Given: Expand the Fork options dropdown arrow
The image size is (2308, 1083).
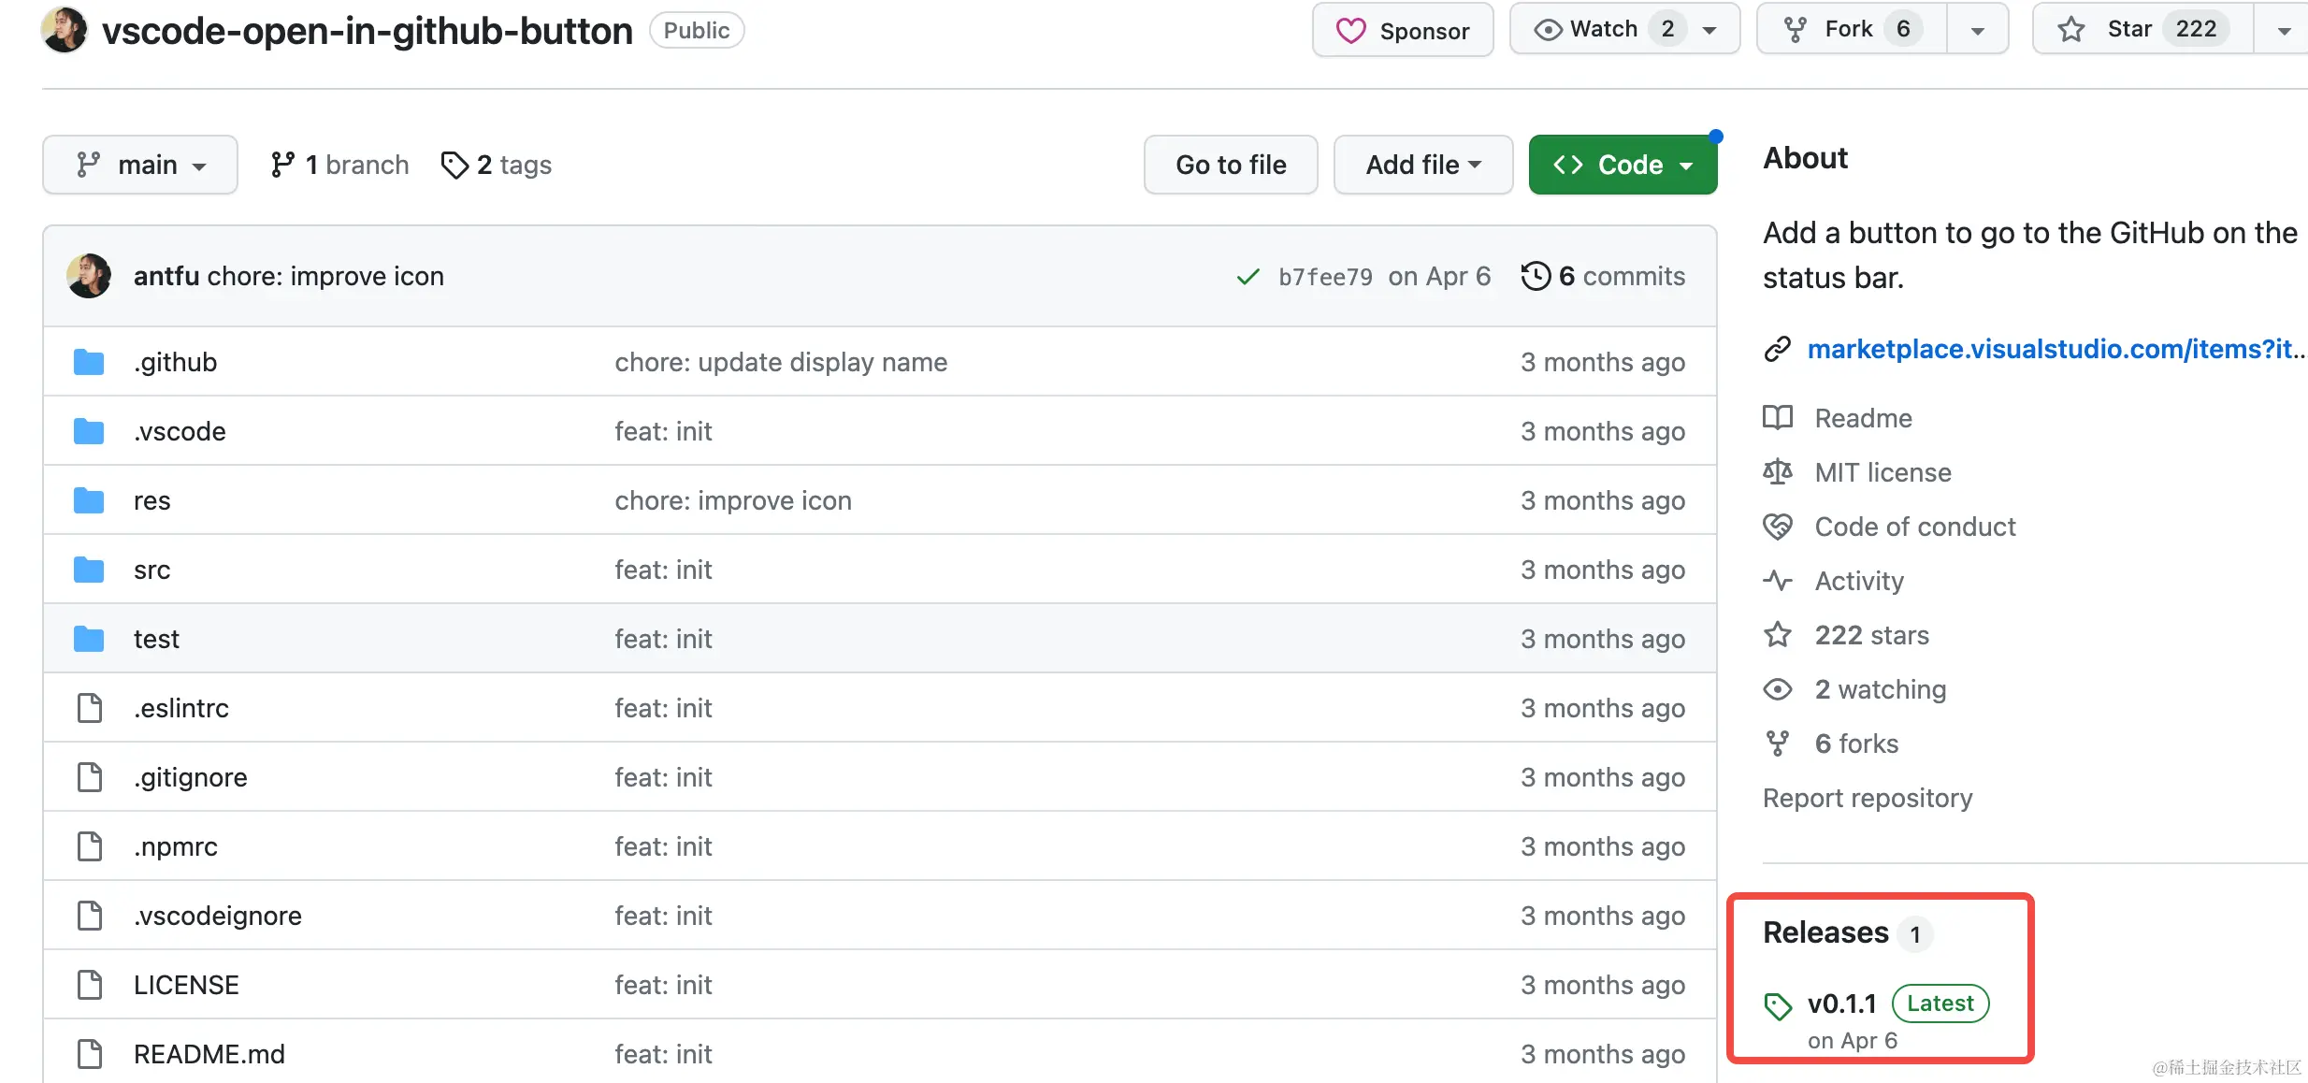Looking at the screenshot, I should tap(1977, 30).
